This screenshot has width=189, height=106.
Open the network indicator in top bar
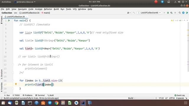point(175,2)
